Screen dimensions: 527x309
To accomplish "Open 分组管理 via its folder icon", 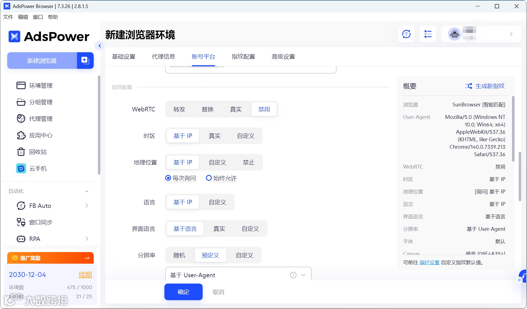I will 21,102.
